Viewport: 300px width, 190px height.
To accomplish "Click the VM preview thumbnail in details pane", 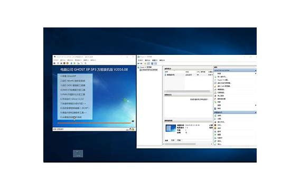I will pyautogui.click(x=171, y=128).
